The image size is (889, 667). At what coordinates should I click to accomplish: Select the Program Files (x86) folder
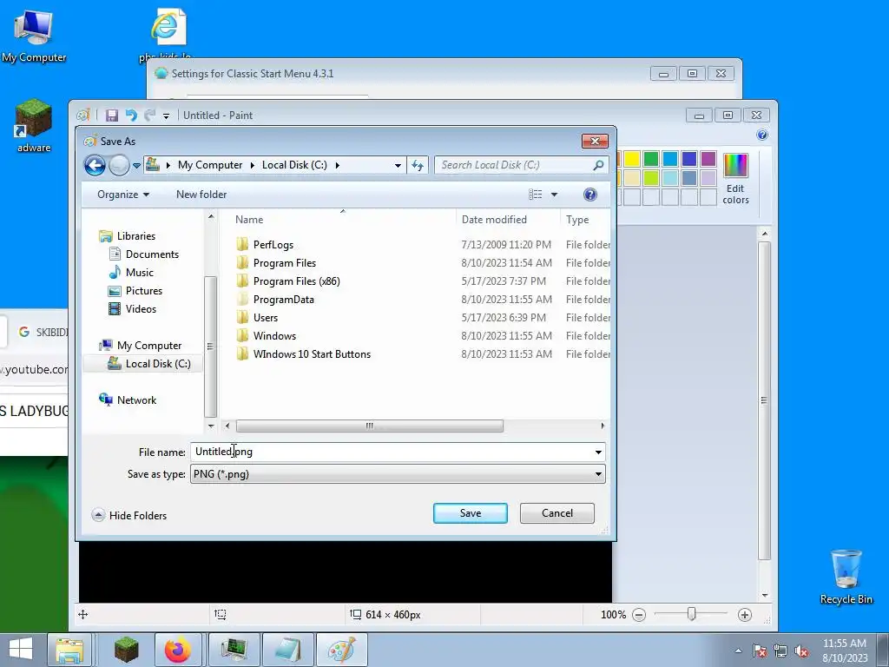click(x=297, y=281)
